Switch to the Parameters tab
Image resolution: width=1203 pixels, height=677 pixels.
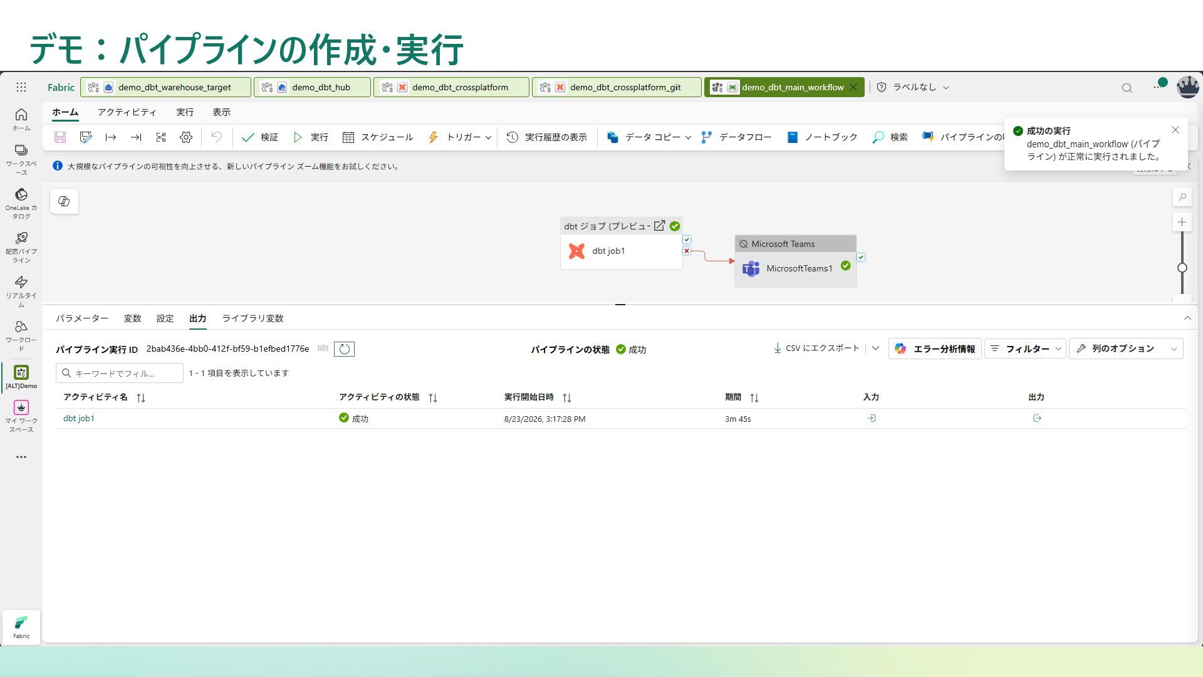82,318
